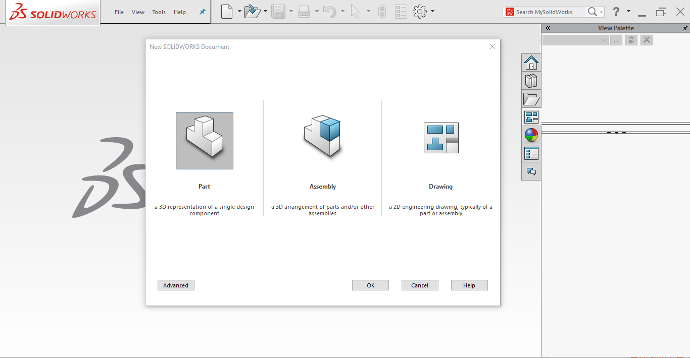Open the Tools menu
The image size is (690, 358).
tap(159, 12)
